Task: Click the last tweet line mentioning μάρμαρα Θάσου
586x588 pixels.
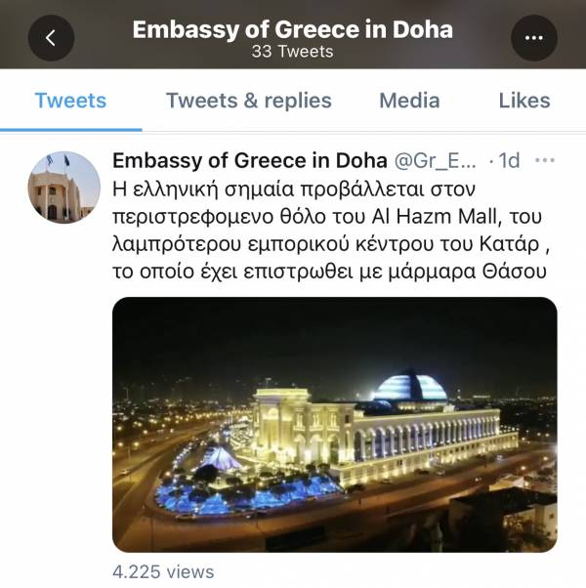Action: coord(329,272)
